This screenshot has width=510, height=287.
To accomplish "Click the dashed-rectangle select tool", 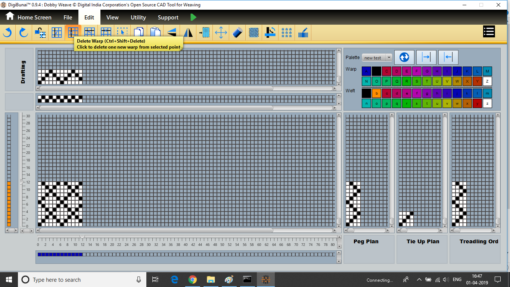I will pos(122,32).
